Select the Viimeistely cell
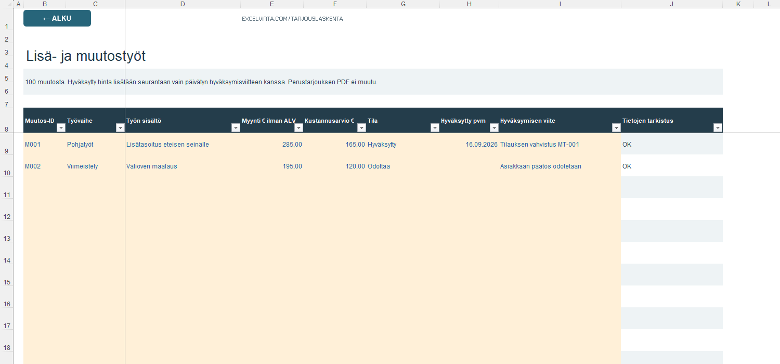This screenshot has width=780, height=364. pyautogui.click(x=96, y=166)
